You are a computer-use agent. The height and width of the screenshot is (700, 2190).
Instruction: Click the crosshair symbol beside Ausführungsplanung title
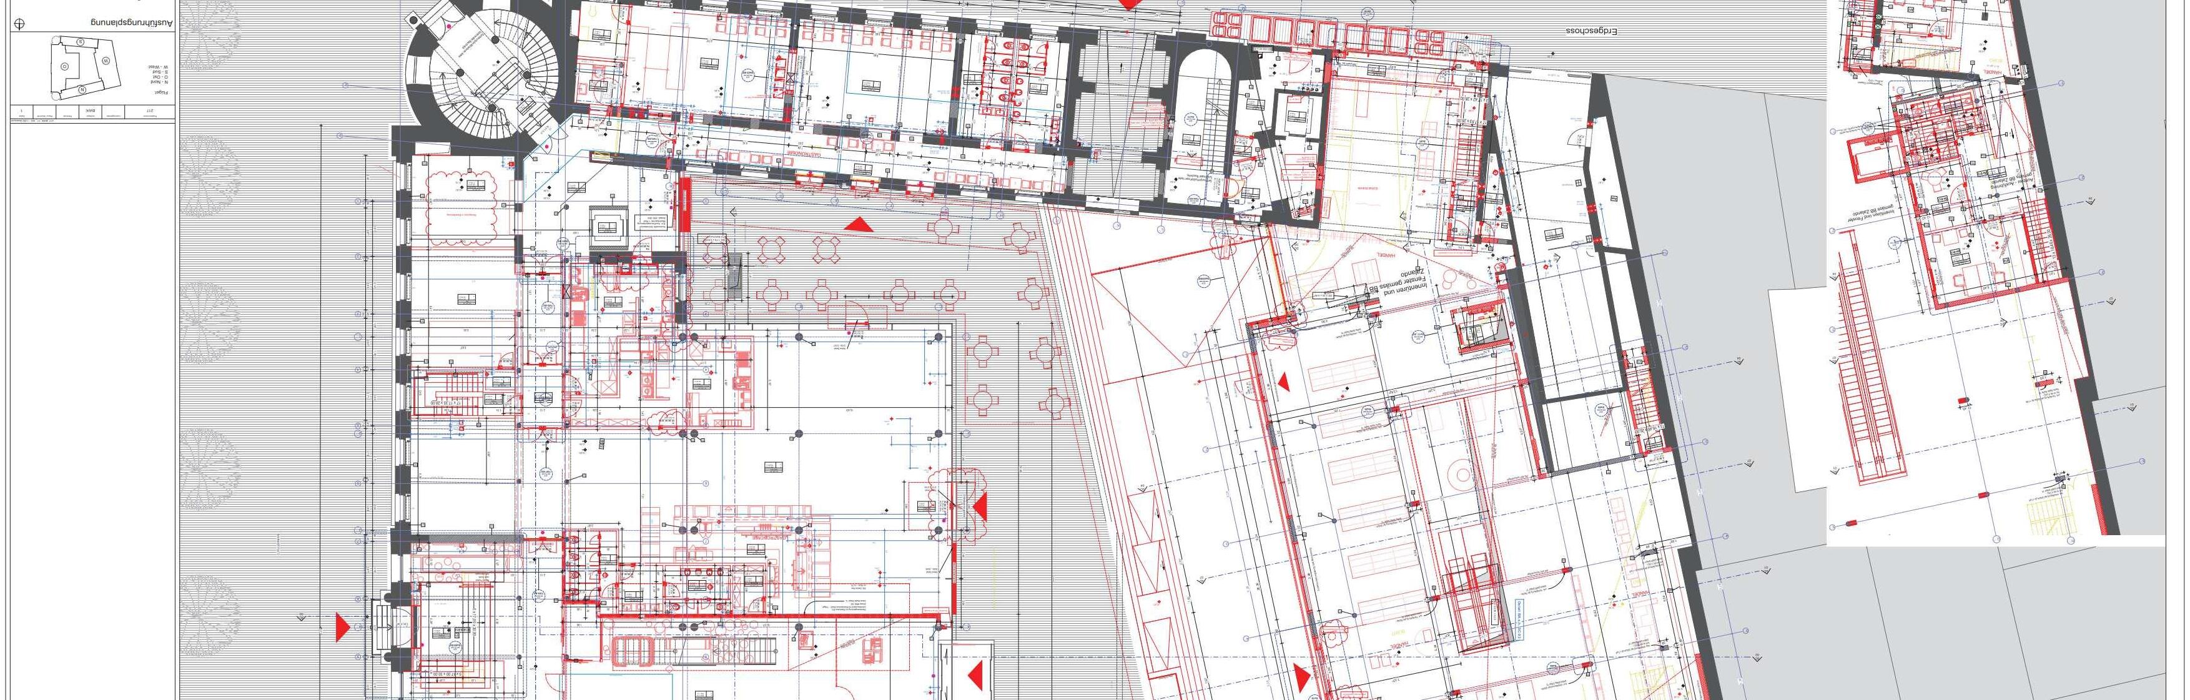point(19,24)
